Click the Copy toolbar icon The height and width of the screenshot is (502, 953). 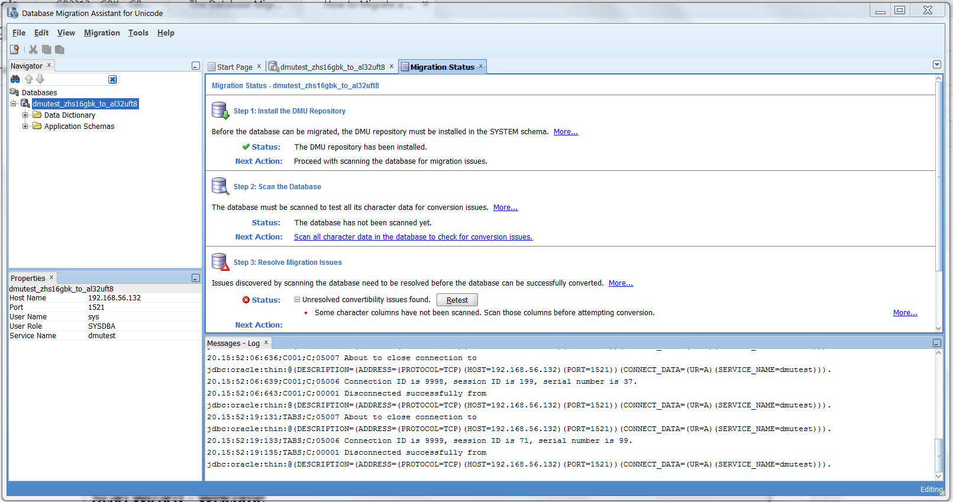[46, 50]
